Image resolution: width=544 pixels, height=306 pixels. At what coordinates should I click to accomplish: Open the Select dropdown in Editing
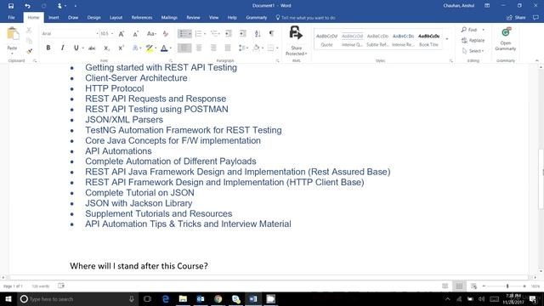point(473,51)
